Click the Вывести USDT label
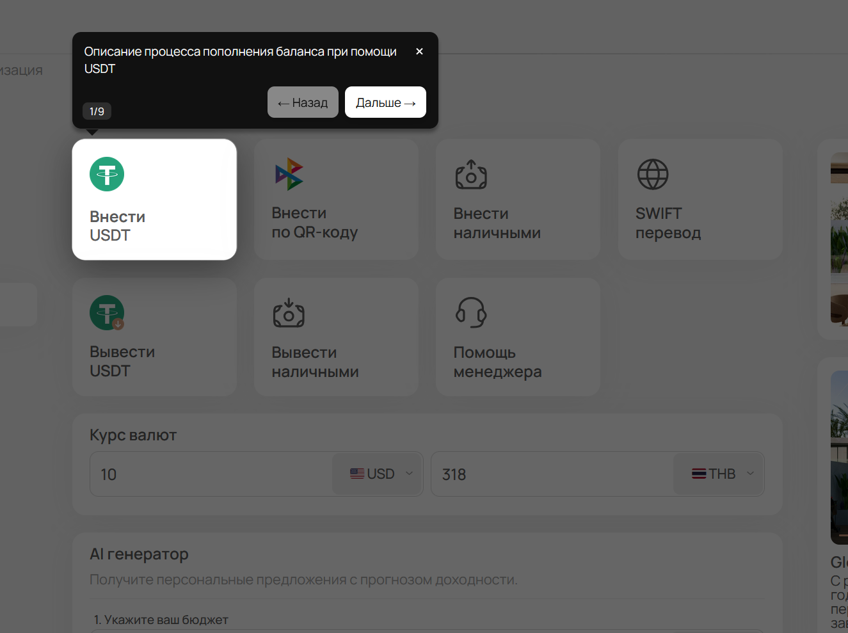 click(122, 362)
